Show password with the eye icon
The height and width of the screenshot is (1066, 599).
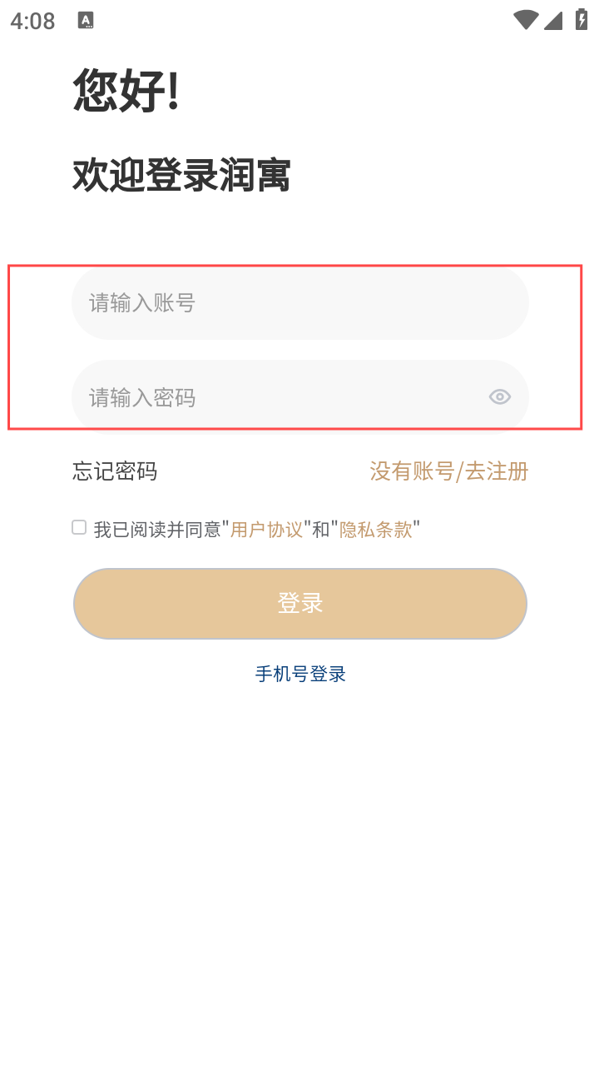click(499, 397)
